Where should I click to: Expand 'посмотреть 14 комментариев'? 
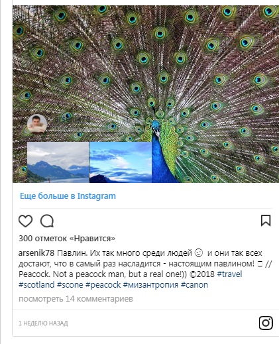click(76, 299)
